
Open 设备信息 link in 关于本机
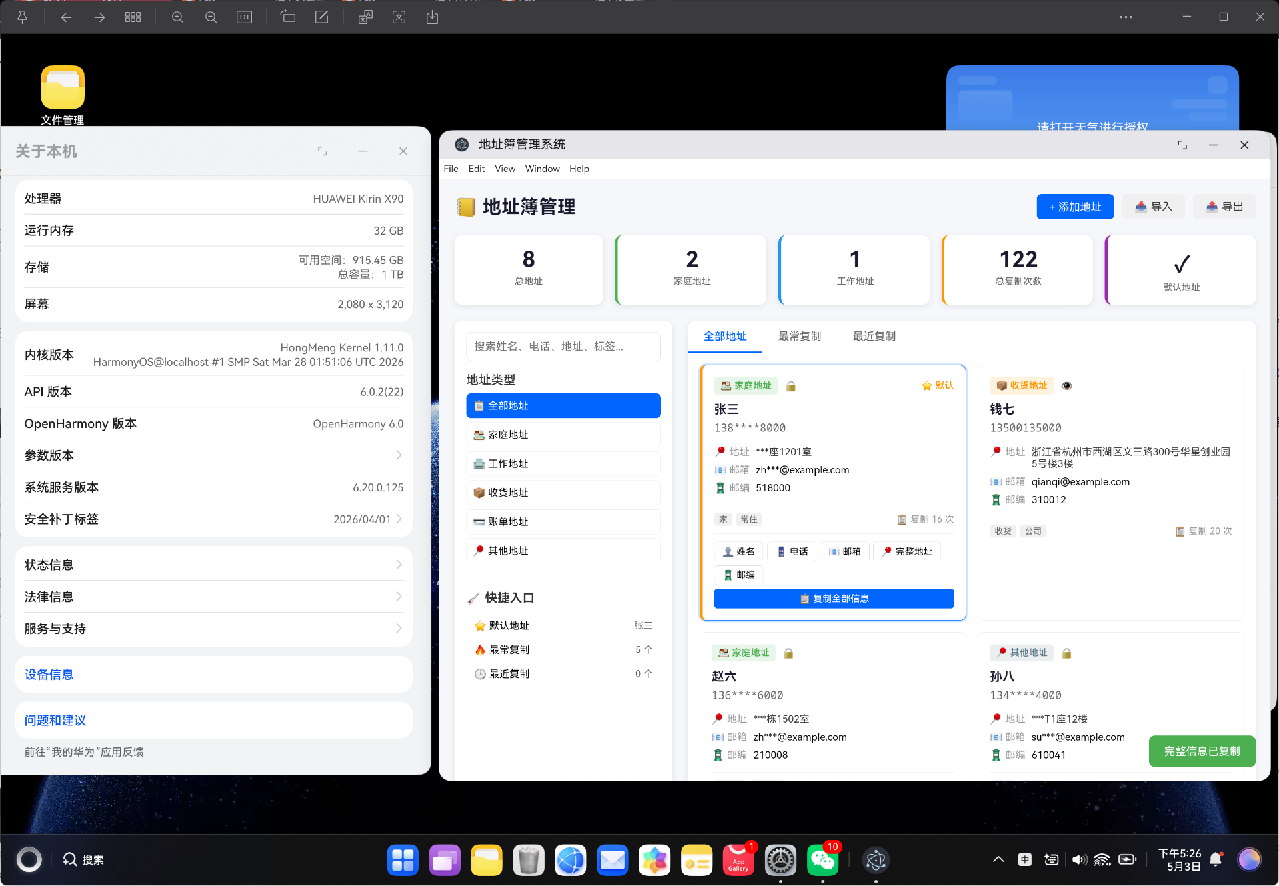tap(49, 675)
